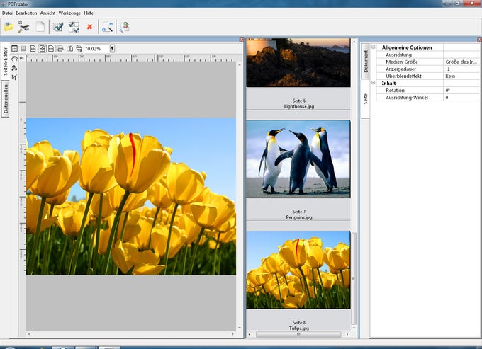Click the save disk icon in the editor toolbar
The image size is (482, 349).
coord(23,49)
